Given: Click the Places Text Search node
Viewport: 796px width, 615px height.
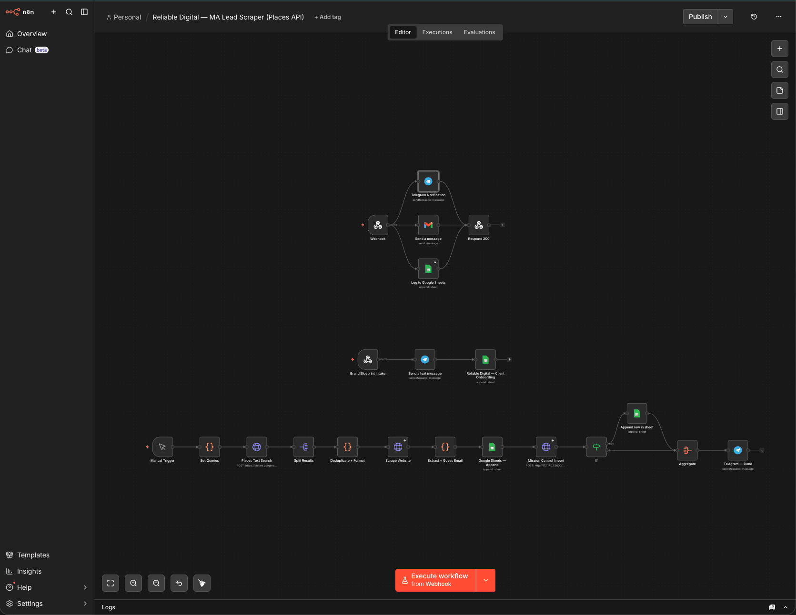Looking at the screenshot, I should pos(256,447).
